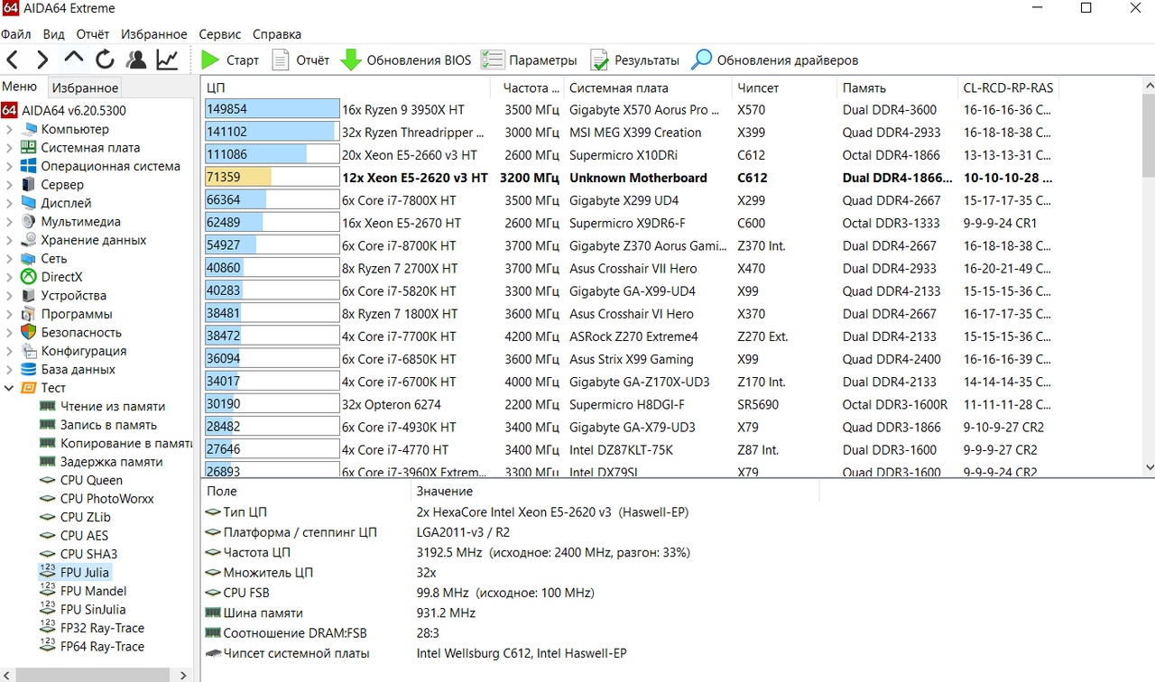
Task: Expand the Дисплей tree node
Action: (9, 203)
